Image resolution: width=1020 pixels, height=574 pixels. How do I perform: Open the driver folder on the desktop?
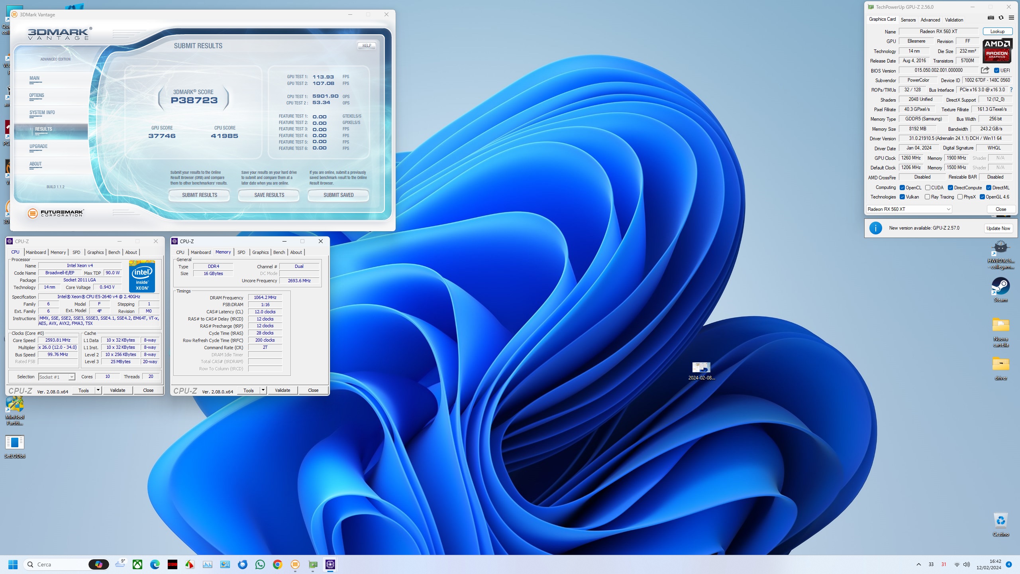coord(1000,368)
